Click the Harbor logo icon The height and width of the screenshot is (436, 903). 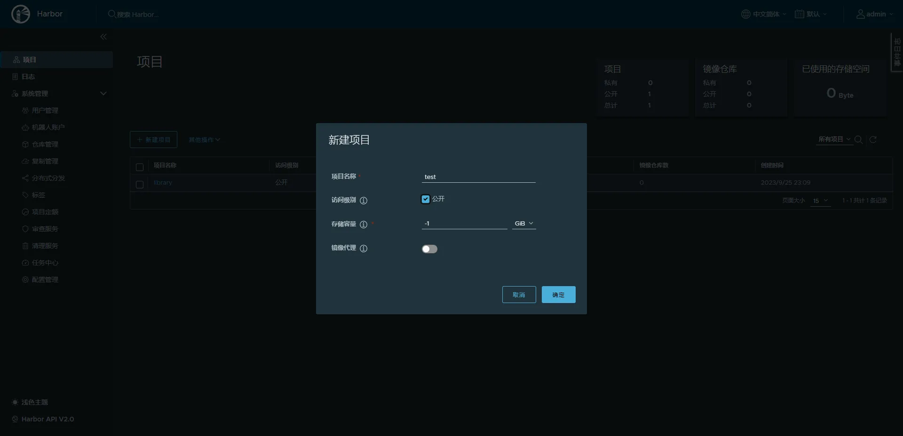(21, 14)
